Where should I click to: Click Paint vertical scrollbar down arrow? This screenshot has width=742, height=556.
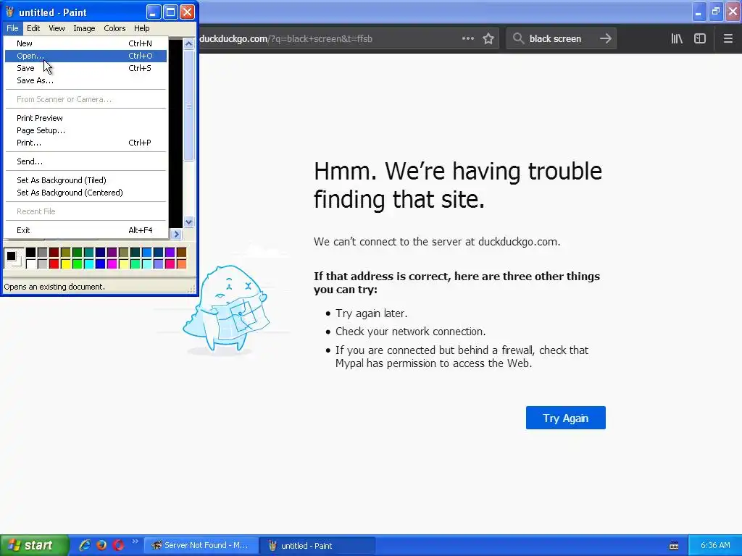coord(189,222)
